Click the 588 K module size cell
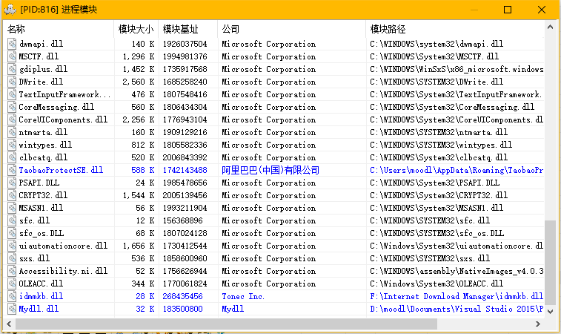The height and width of the screenshot is (334, 561). [x=143, y=170]
